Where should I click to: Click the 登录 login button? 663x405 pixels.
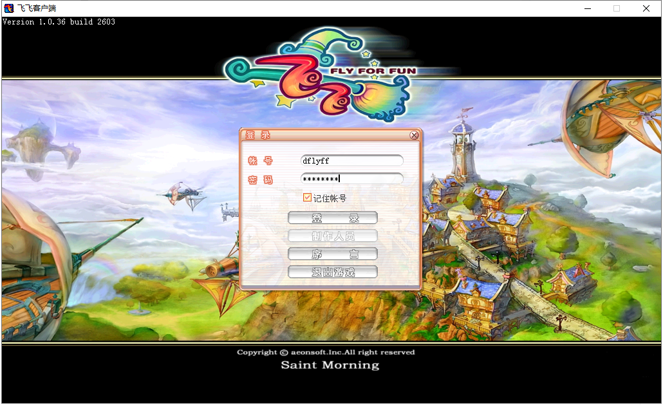click(x=332, y=218)
